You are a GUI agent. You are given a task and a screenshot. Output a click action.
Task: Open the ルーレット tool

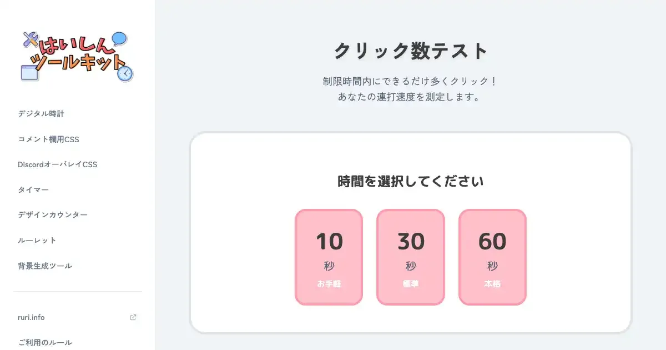(x=37, y=240)
